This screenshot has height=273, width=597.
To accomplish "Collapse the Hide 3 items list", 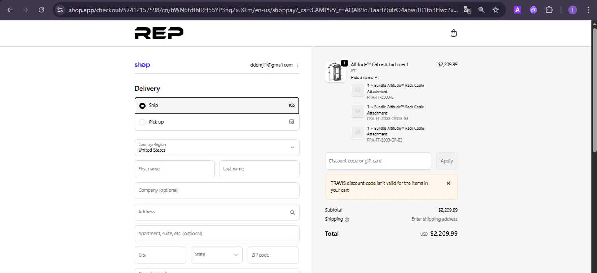I will point(364,78).
